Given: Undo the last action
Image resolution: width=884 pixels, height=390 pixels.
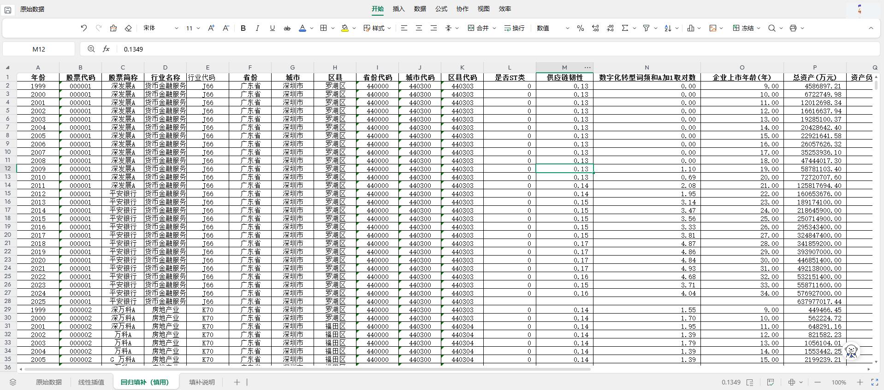Looking at the screenshot, I should [83, 28].
